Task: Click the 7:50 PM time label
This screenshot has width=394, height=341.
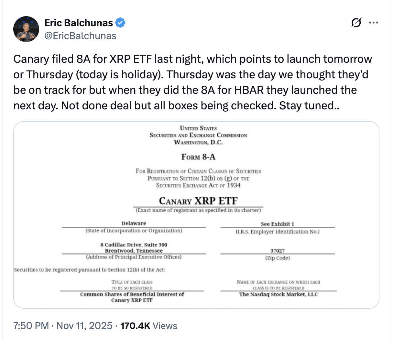Action: (x=29, y=326)
